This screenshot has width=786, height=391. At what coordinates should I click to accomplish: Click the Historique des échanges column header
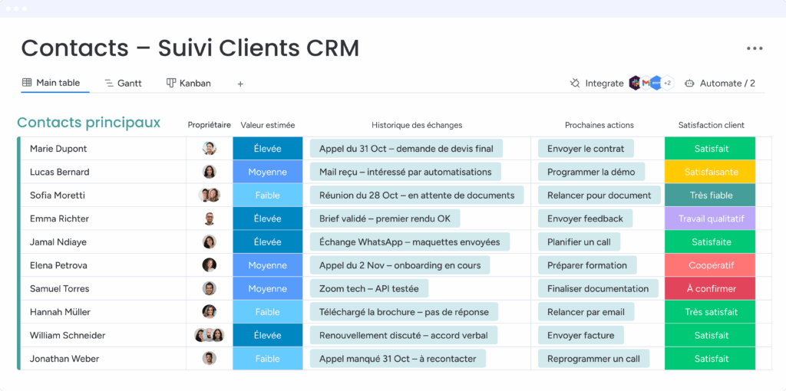click(x=417, y=125)
